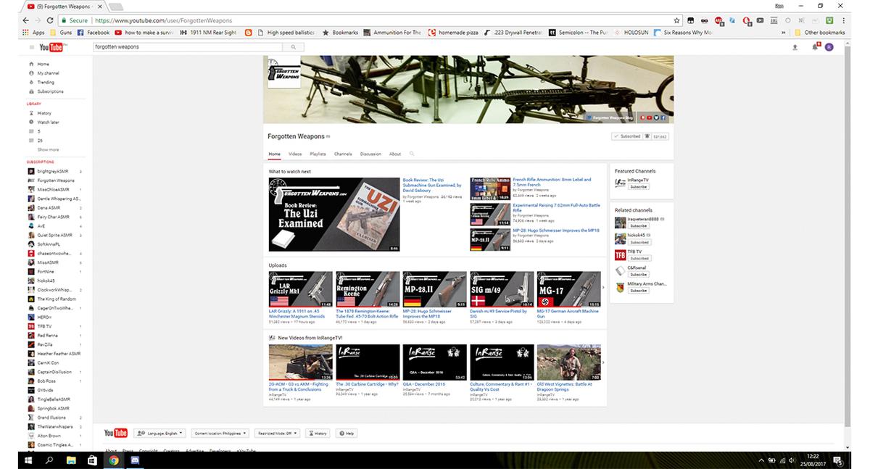Open the MG-17 German Aircraft Machine Gun thumbnail
Screen dimensions: 870x469
[x=568, y=289]
